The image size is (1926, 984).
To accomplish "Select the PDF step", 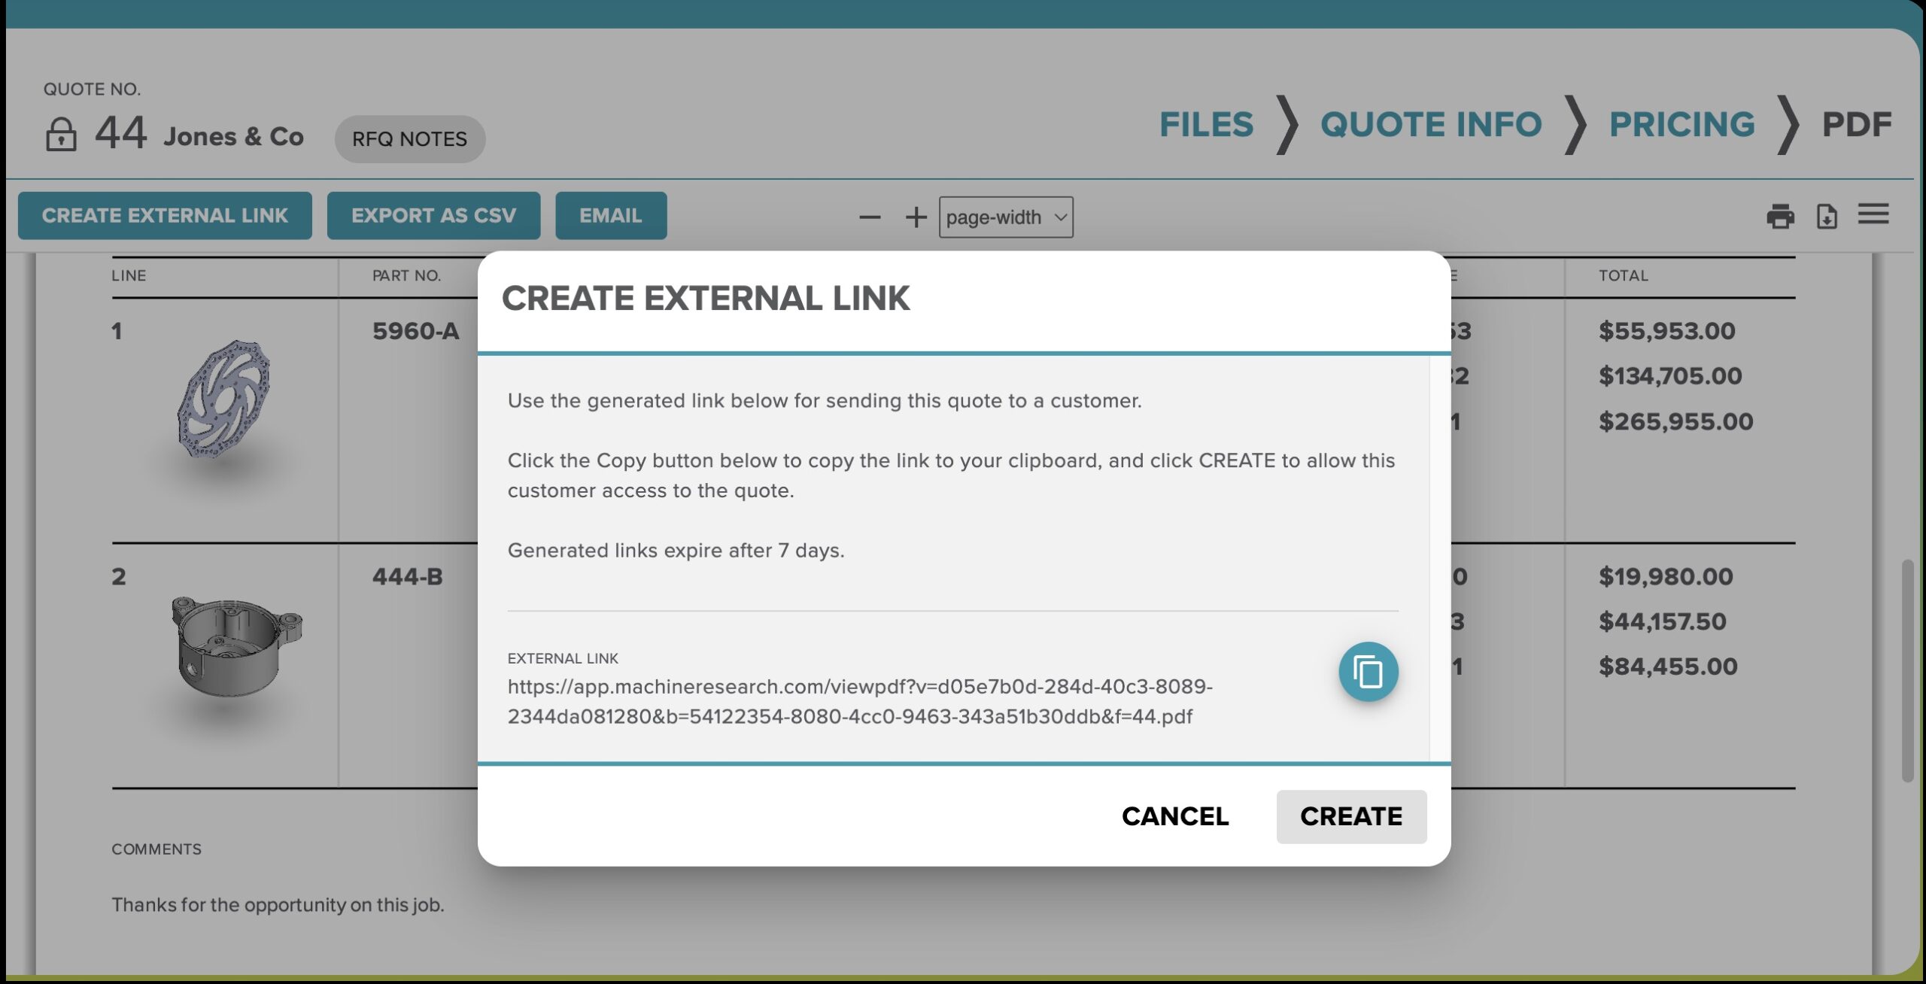I will 1856,125.
